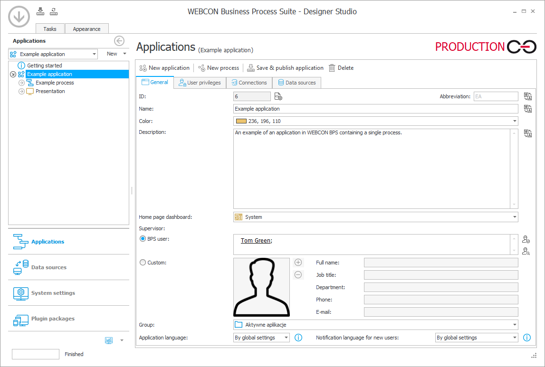Open dropdown arrow beside sidebar monitor icon
Screen dimensions: 545x367
(x=122, y=340)
